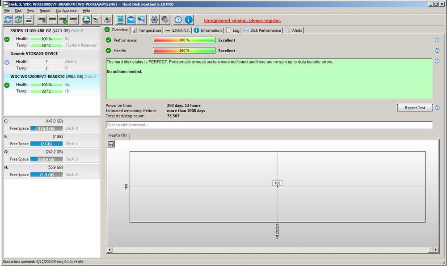Viewport: 447px width, 266px height.
Task: Open the Help menu
Action: [x=86, y=11]
